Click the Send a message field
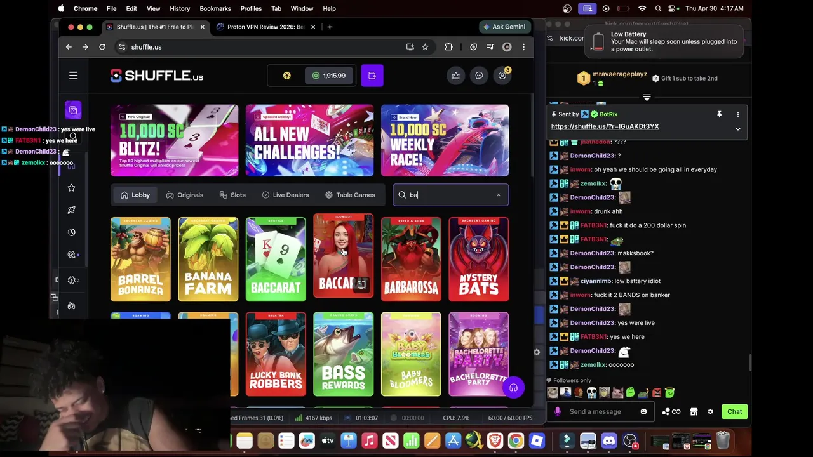The height and width of the screenshot is (457, 813). pos(600,411)
